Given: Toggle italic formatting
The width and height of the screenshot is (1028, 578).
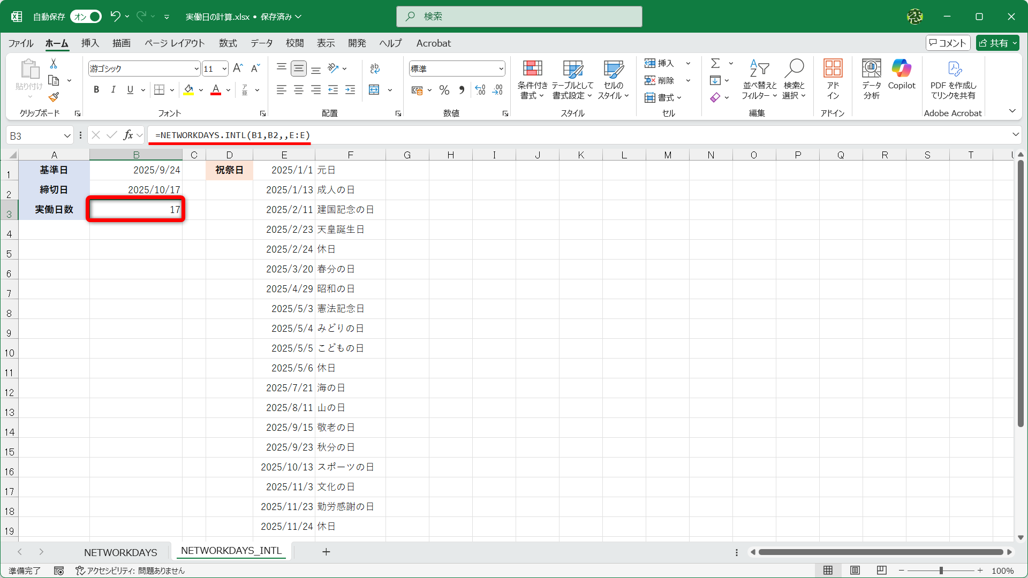Looking at the screenshot, I should tap(113, 89).
